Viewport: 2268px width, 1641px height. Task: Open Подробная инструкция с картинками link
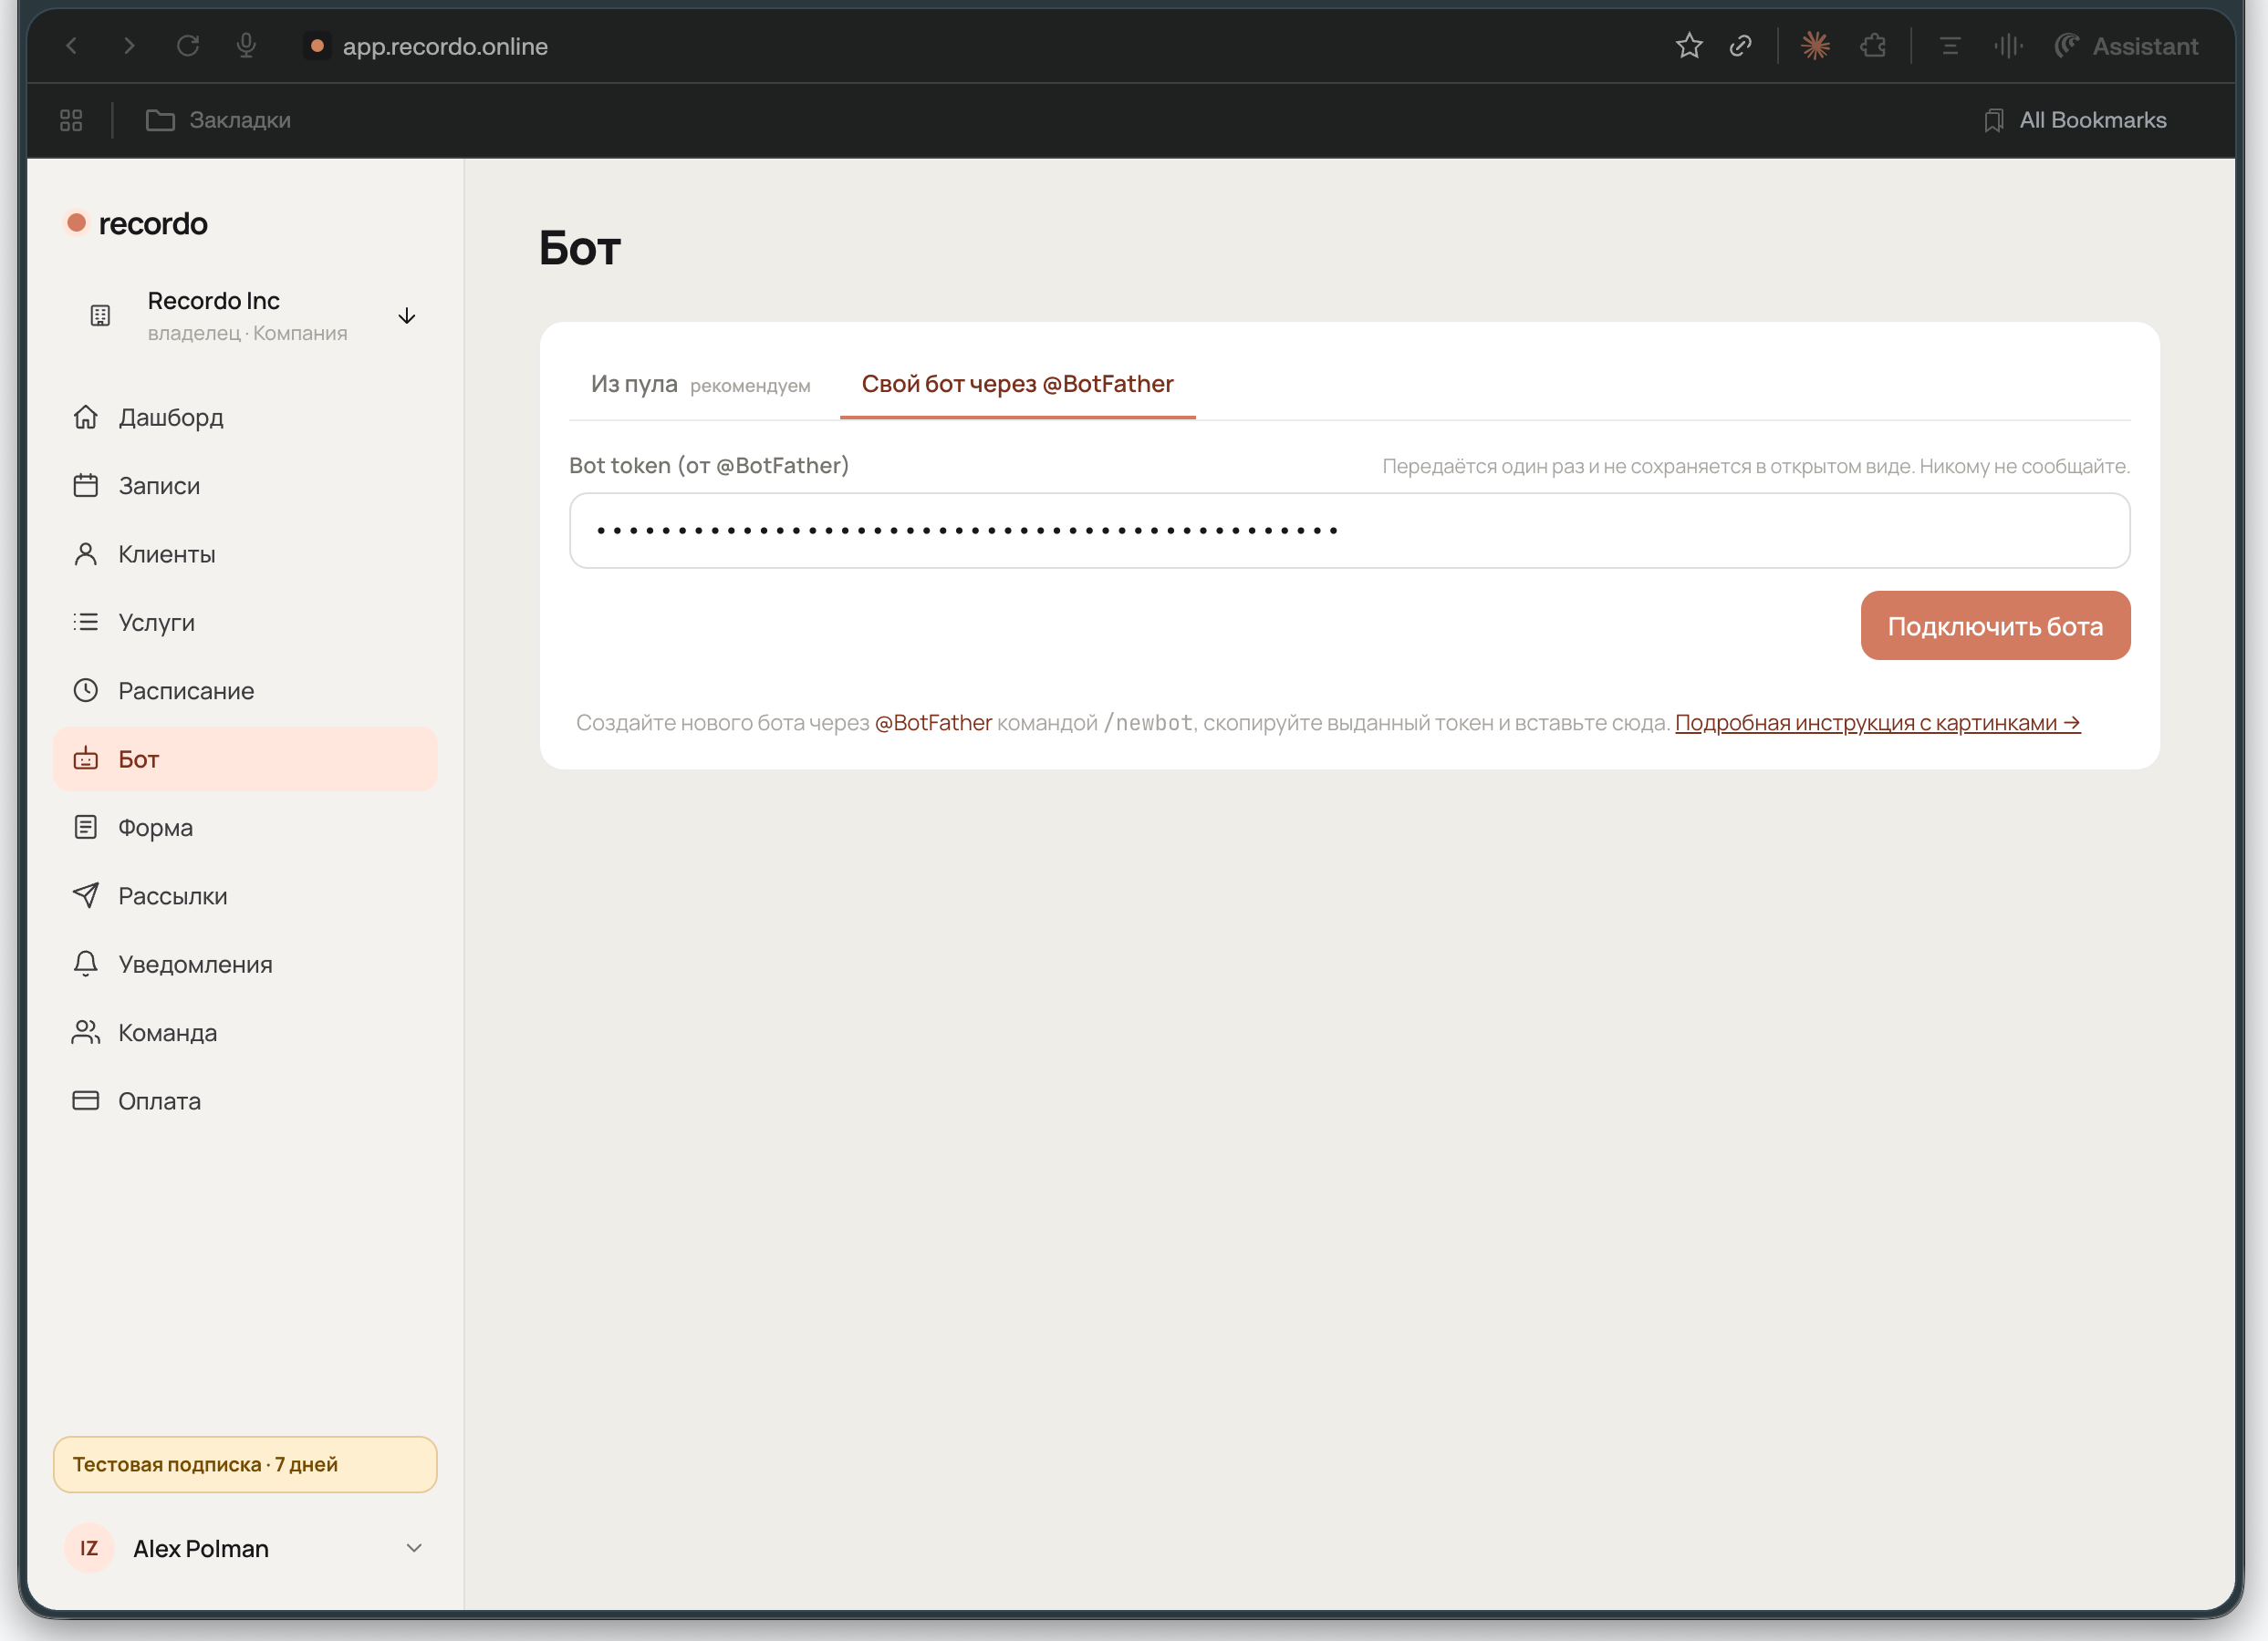coord(1877,723)
